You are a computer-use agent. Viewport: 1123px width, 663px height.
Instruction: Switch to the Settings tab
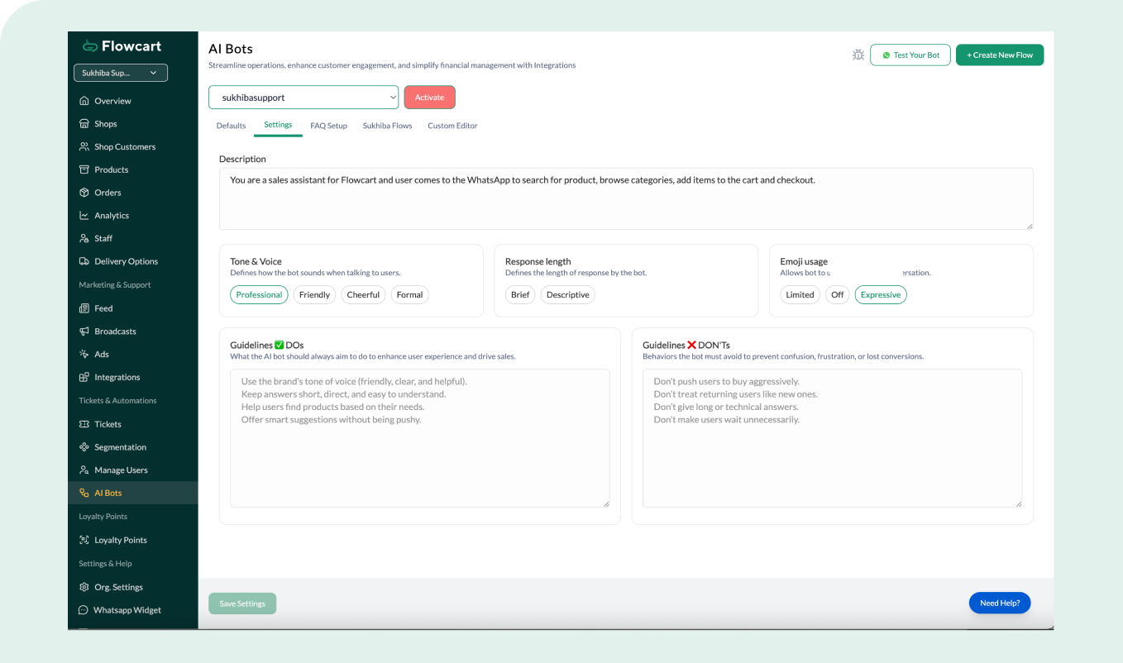(x=278, y=125)
